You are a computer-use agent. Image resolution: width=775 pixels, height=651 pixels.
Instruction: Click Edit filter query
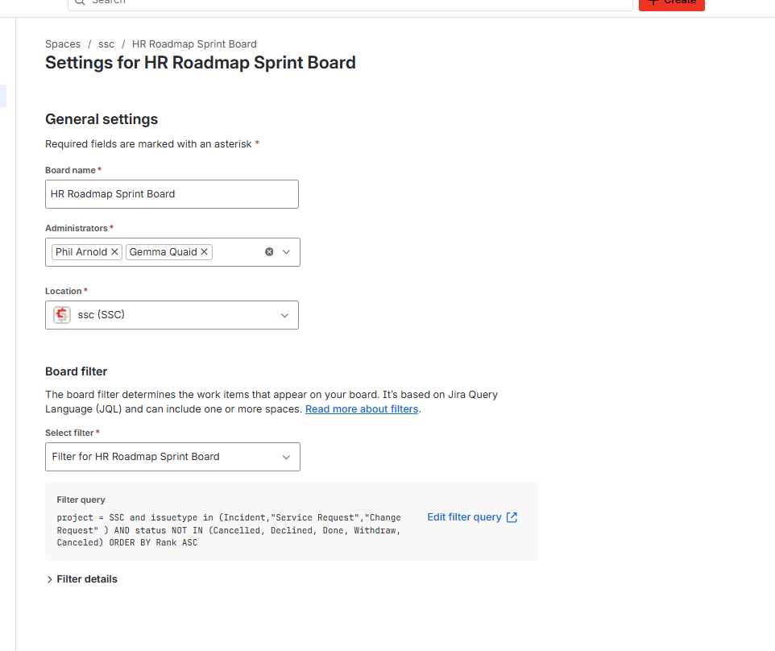[466, 516]
